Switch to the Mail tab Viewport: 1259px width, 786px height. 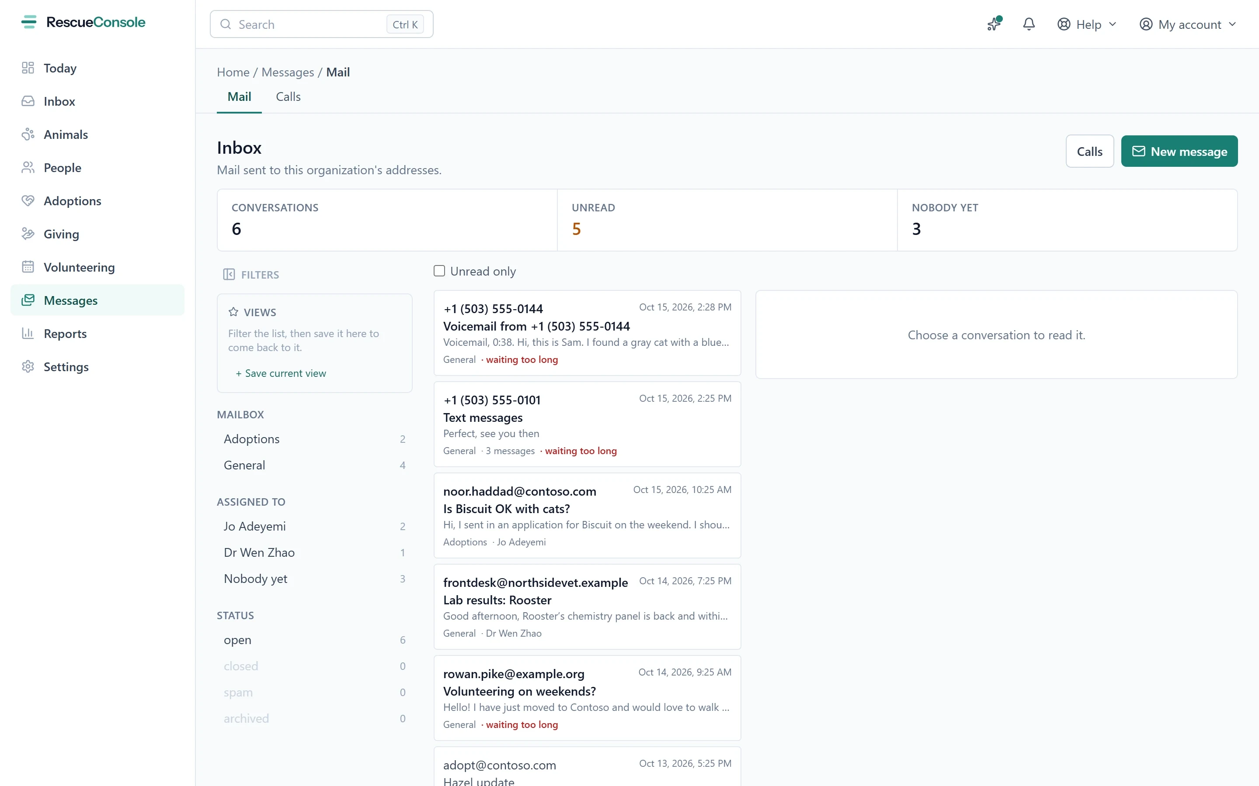tap(239, 97)
